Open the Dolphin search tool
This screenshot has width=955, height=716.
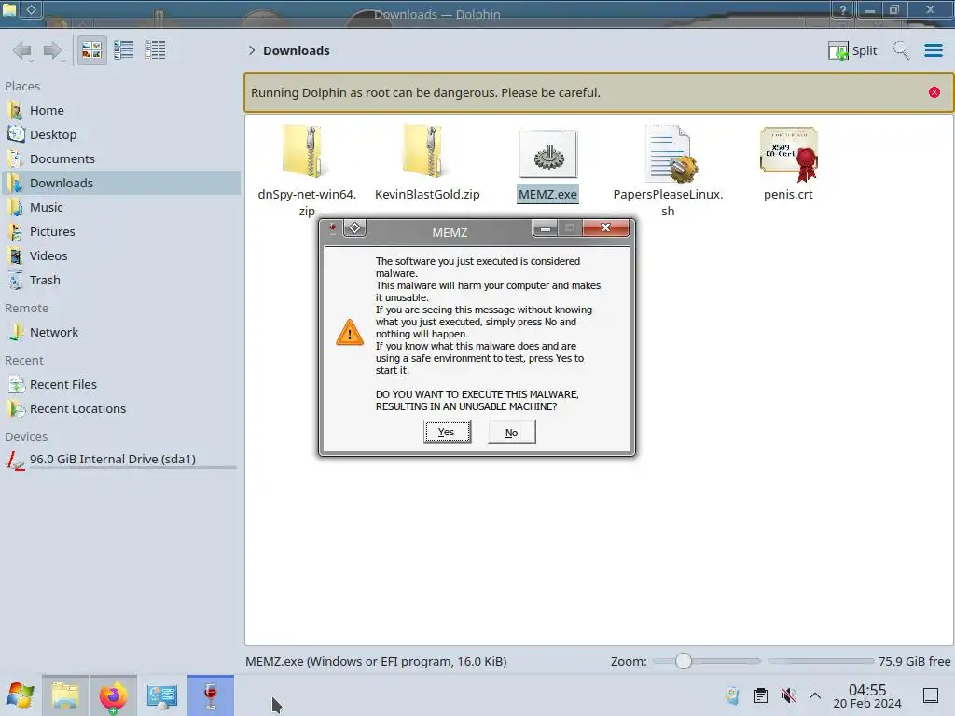[902, 50]
